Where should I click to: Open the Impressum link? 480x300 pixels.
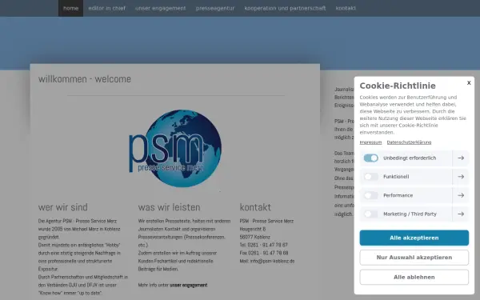pyautogui.click(x=370, y=142)
